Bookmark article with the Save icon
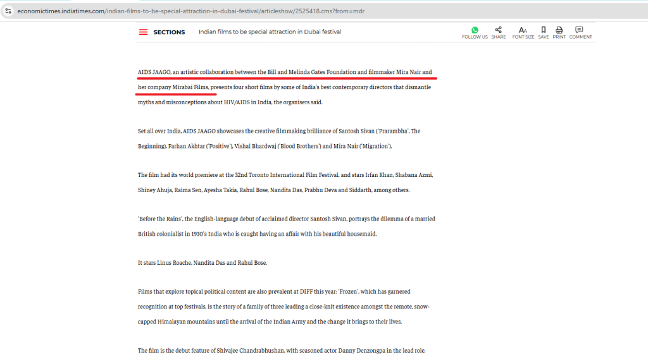 click(543, 30)
